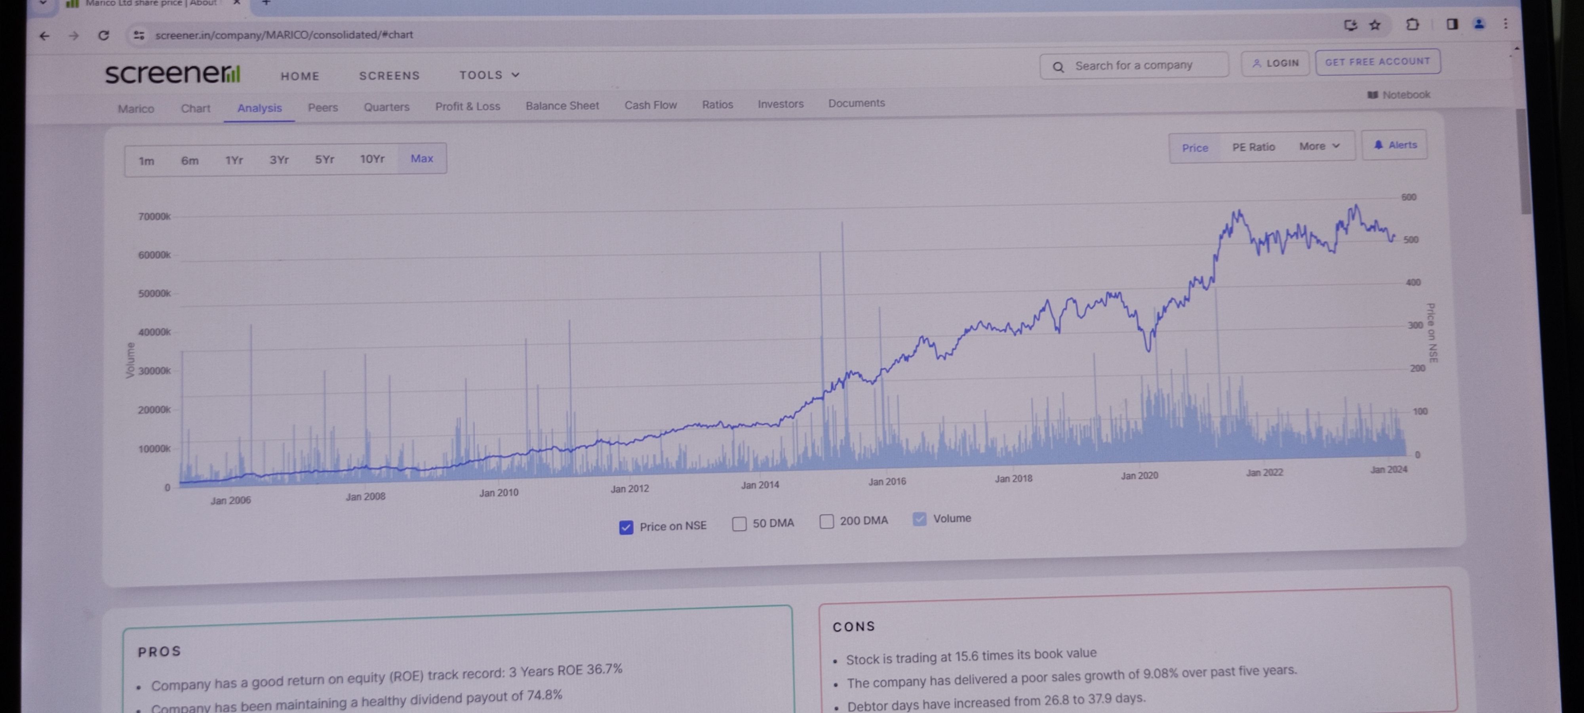The height and width of the screenshot is (713, 1584).
Task: Go to the Documents section tab
Action: [x=857, y=103]
